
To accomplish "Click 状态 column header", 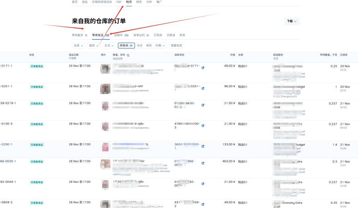I will (x=32, y=55).
